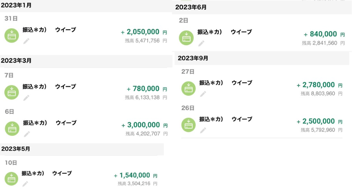Click the 2023年3月 month header
The height and width of the screenshot is (195, 354).
pyautogui.click(x=17, y=61)
